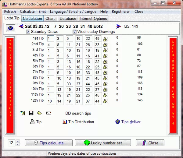The image size is (183, 158).
Task: Uncheck the Saturday Draws checkbox
Action: tap(28, 32)
